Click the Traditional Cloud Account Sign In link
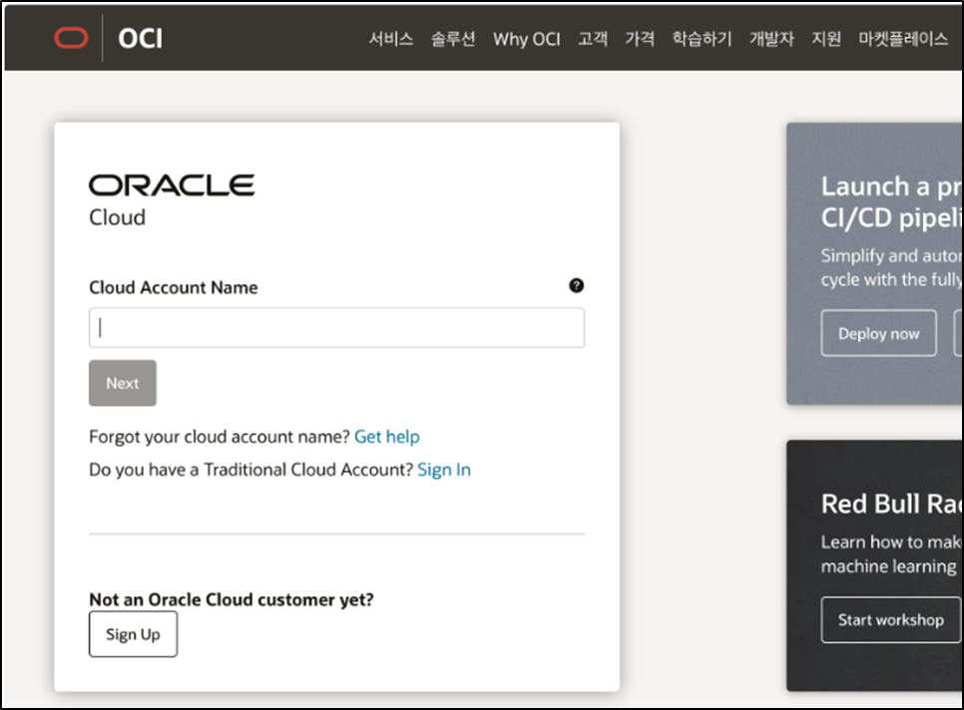 444,470
